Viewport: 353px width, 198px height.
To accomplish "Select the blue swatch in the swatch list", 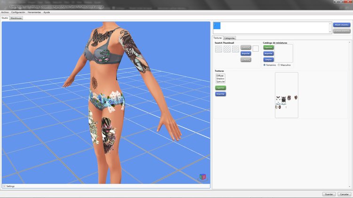I will 217,26.
